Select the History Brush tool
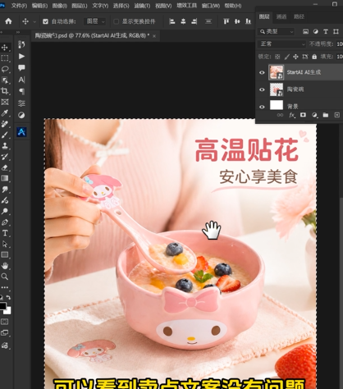The height and width of the screenshot is (389, 343). tap(5, 157)
